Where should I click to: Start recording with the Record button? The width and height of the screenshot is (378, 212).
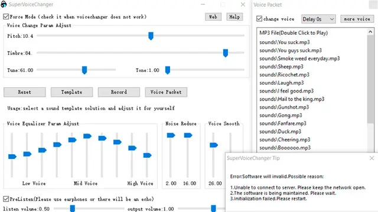coord(119,92)
